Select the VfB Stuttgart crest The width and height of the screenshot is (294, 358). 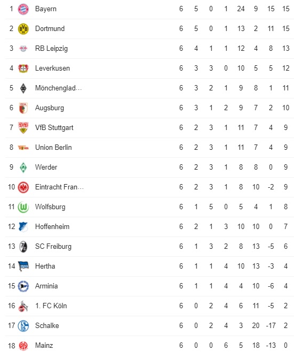pyautogui.click(x=23, y=128)
